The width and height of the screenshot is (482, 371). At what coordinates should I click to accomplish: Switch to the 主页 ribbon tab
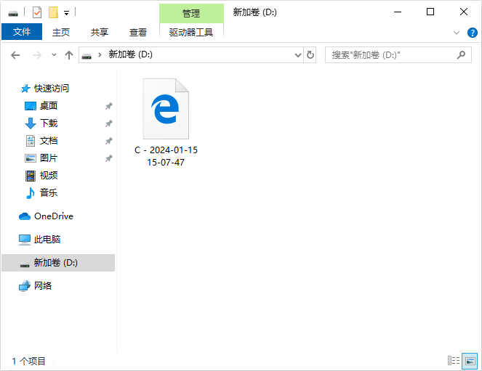click(61, 32)
